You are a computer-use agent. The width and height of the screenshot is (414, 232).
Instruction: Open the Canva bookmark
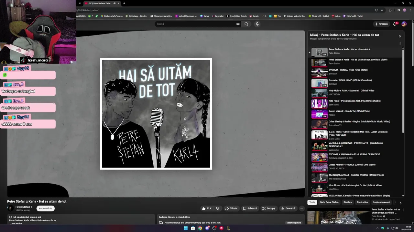tap(204, 16)
